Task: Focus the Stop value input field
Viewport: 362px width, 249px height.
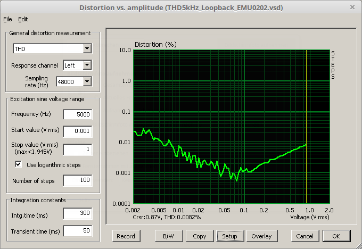Action: tap(78, 150)
